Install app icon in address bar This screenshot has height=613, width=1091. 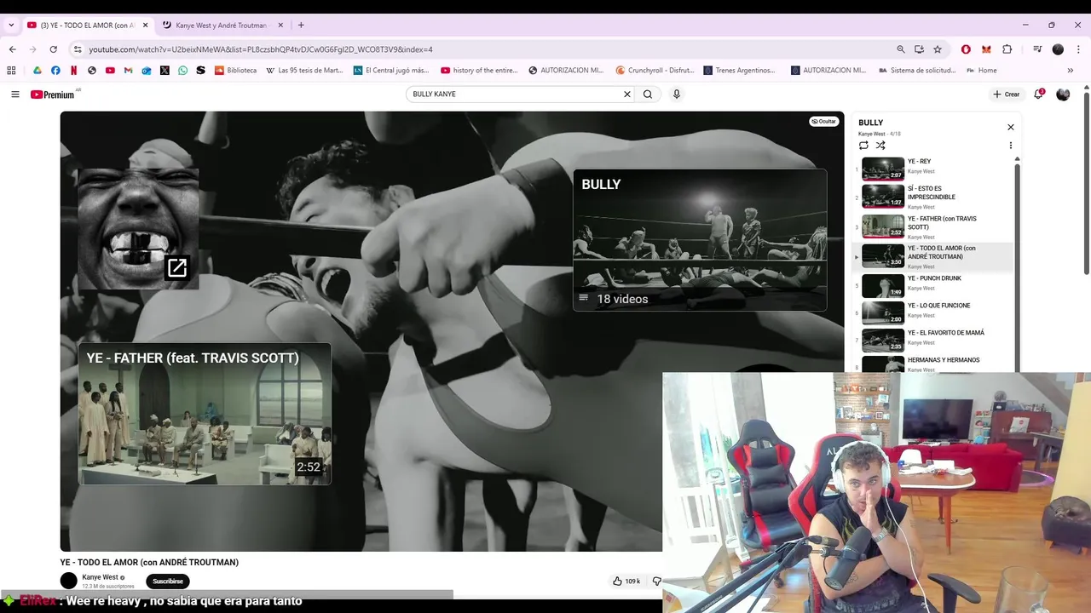point(919,49)
